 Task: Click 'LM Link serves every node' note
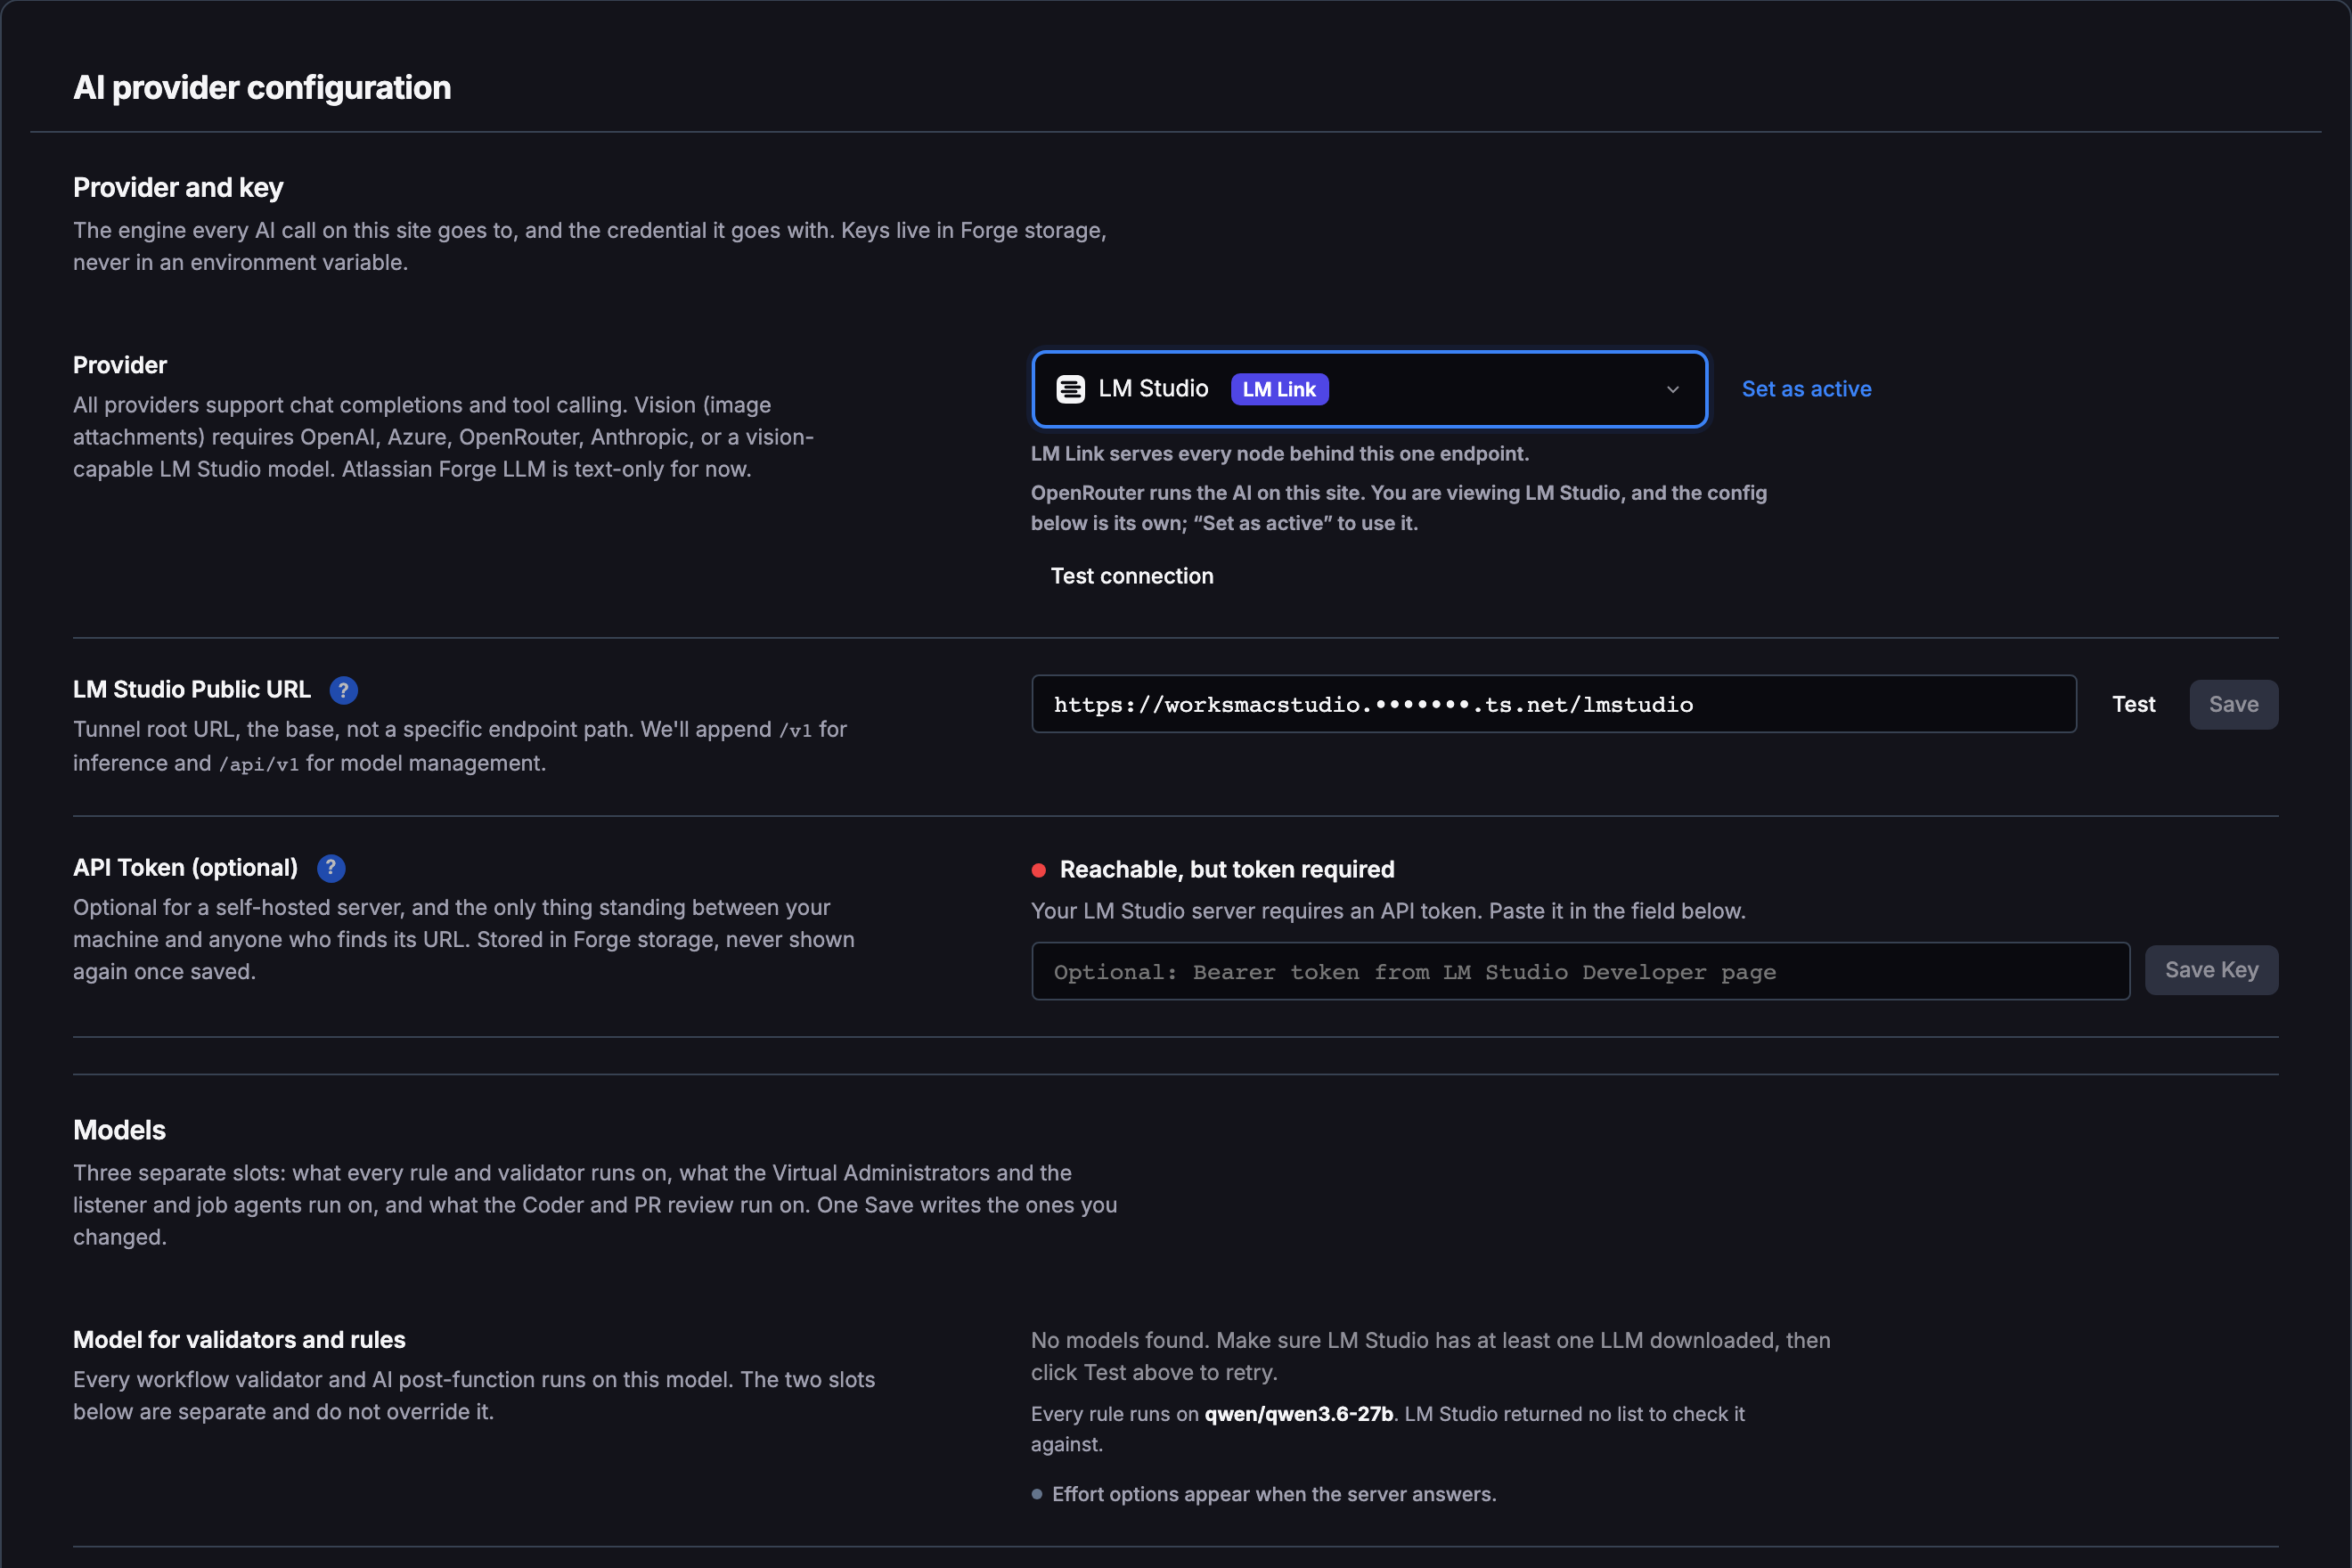[1280, 454]
